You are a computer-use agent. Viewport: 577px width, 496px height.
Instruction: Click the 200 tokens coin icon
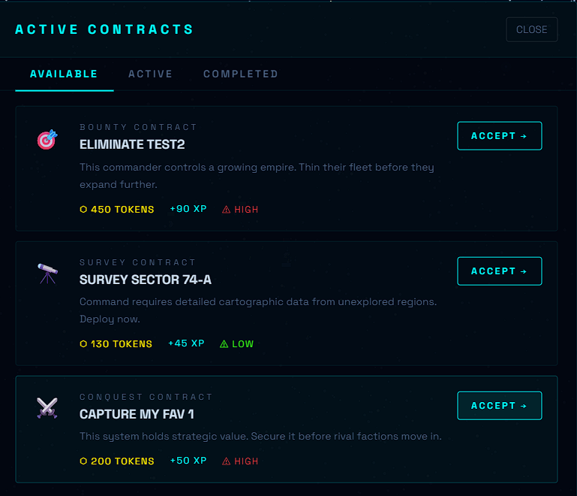83,461
